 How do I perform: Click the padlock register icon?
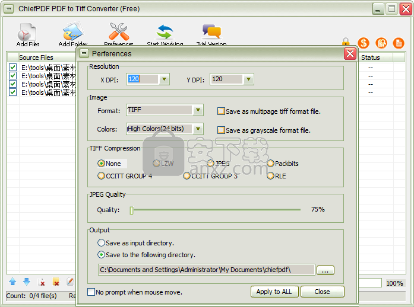coord(346,42)
